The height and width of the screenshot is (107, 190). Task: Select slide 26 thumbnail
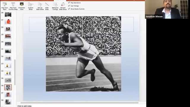coord(8,15)
